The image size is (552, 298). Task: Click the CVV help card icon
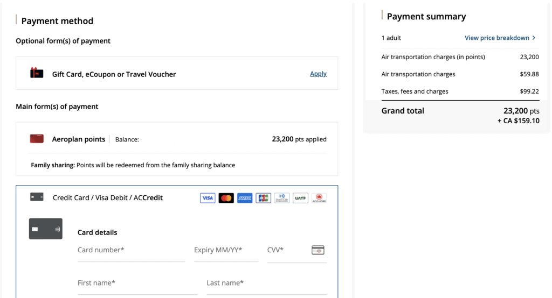318,250
